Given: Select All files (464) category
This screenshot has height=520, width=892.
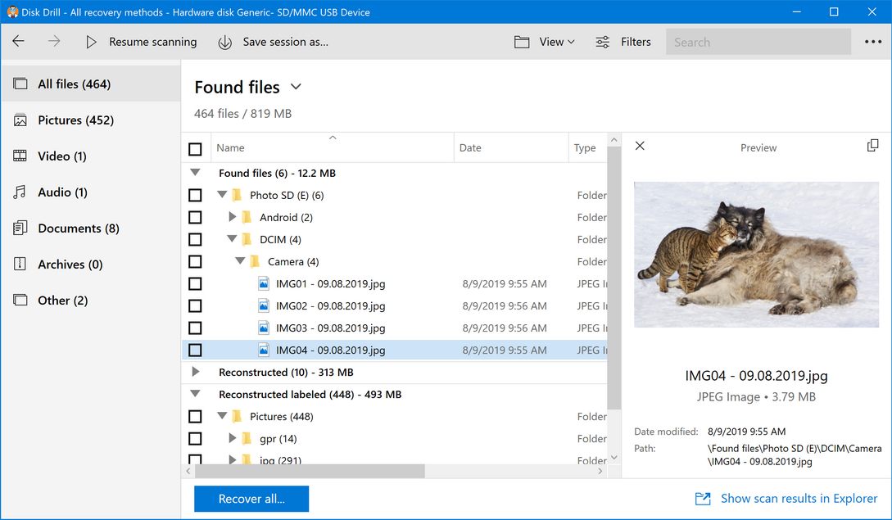Looking at the screenshot, I should pos(91,84).
